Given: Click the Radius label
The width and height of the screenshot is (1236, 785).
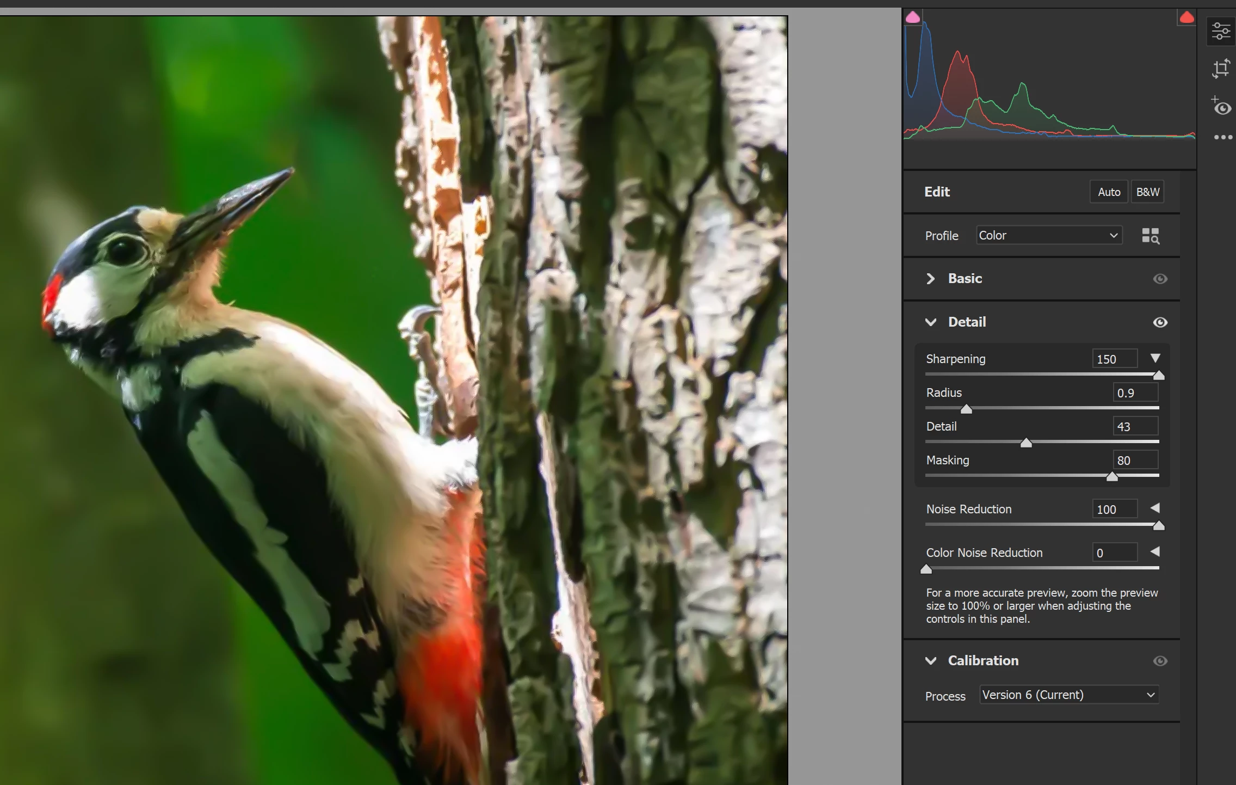Looking at the screenshot, I should [x=944, y=392].
